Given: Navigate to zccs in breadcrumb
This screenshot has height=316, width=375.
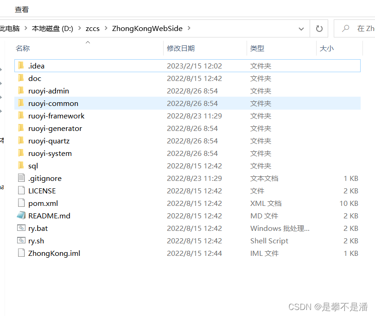Looking at the screenshot, I should pyautogui.click(x=93, y=28).
